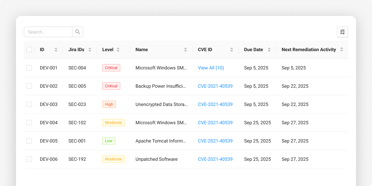The height and width of the screenshot is (186, 372).
Task: Select the DEV-002 ID cell
Action: 48,86
